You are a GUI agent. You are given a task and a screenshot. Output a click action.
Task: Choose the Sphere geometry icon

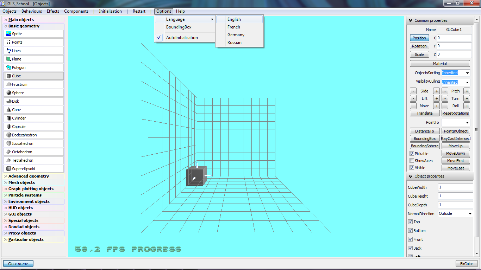pos(9,93)
